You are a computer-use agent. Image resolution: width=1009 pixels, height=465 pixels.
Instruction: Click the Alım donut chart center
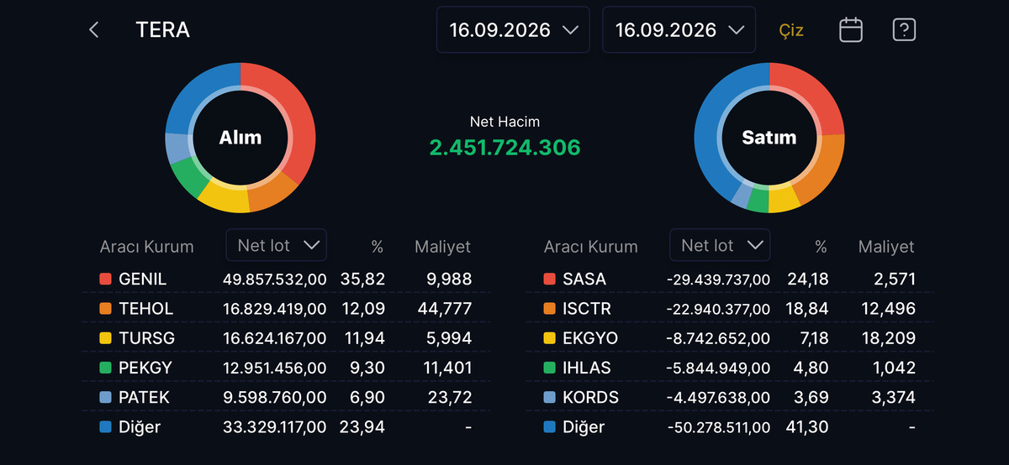point(240,138)
